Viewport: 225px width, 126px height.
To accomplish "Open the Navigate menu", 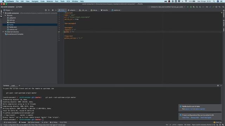I will [35, 1].
